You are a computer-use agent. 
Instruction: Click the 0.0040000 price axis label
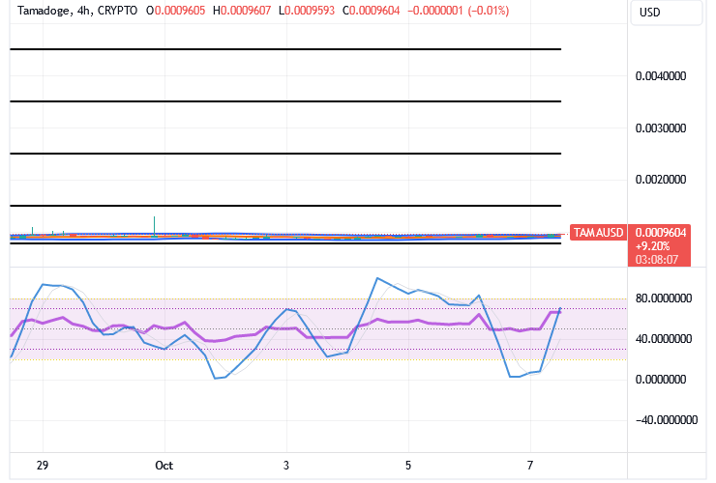[660, 76]
